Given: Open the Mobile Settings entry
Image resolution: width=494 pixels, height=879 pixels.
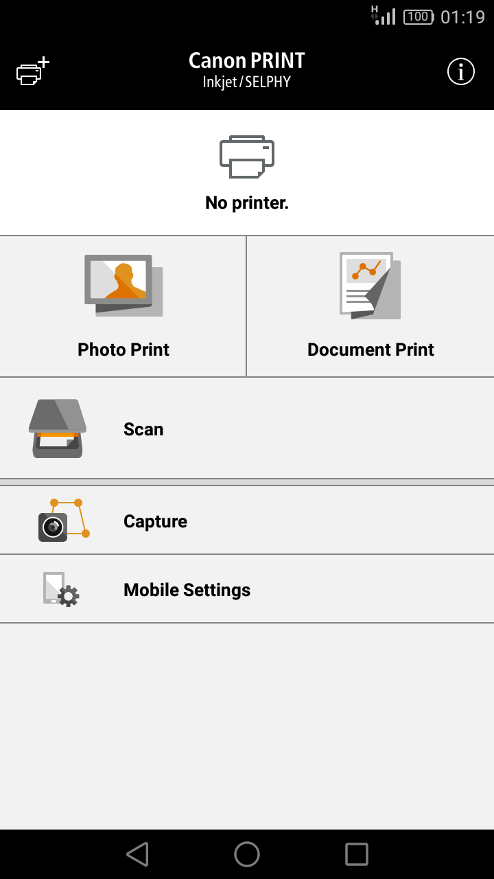Looking at the screenshot, I should tap(187, 590).
